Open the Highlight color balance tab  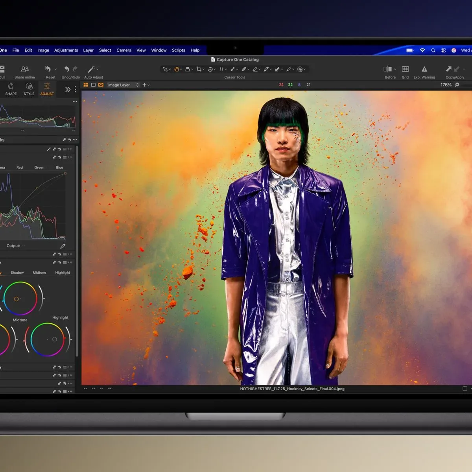pyautogui.click(x=63, y=273)
